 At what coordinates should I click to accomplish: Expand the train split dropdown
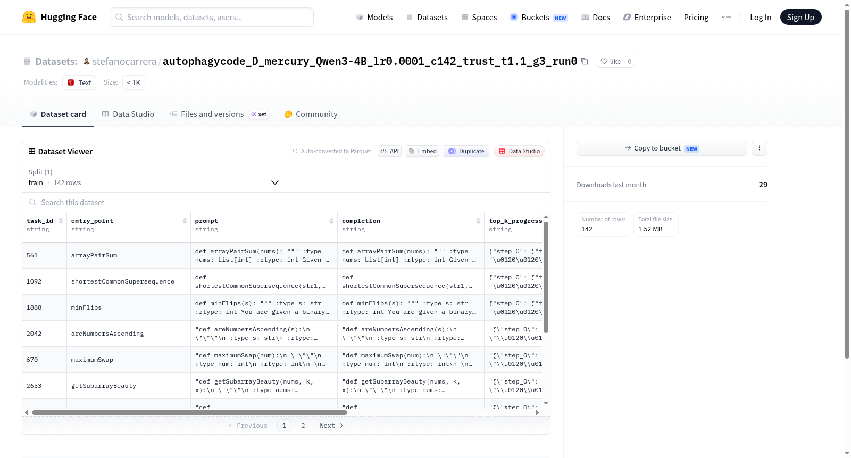point(154,177)
